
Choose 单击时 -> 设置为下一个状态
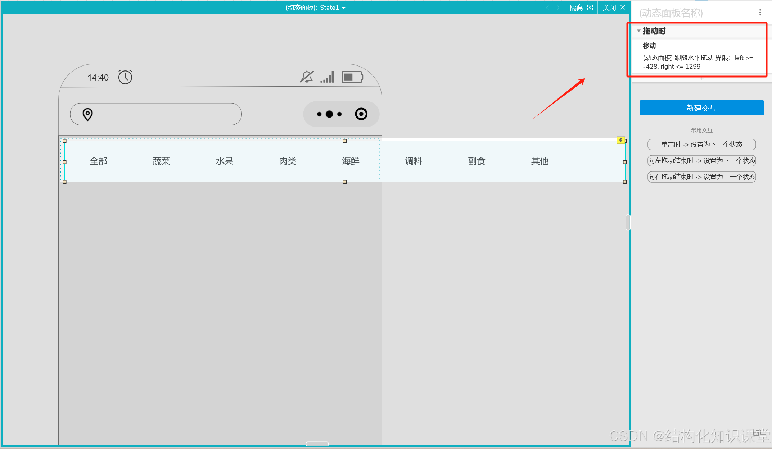coord(701,145)
